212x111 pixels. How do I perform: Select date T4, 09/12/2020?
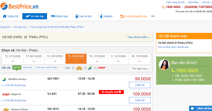[x=55, y=58]
